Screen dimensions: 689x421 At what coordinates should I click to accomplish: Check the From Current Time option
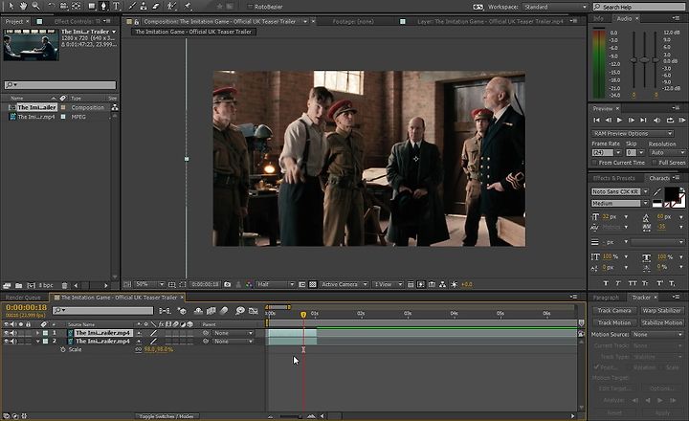coord(594,163)
